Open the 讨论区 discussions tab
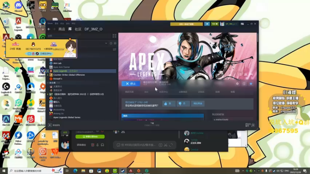Image resolution: width=310 pixels, height=174 pixels. tap(201, 92)
